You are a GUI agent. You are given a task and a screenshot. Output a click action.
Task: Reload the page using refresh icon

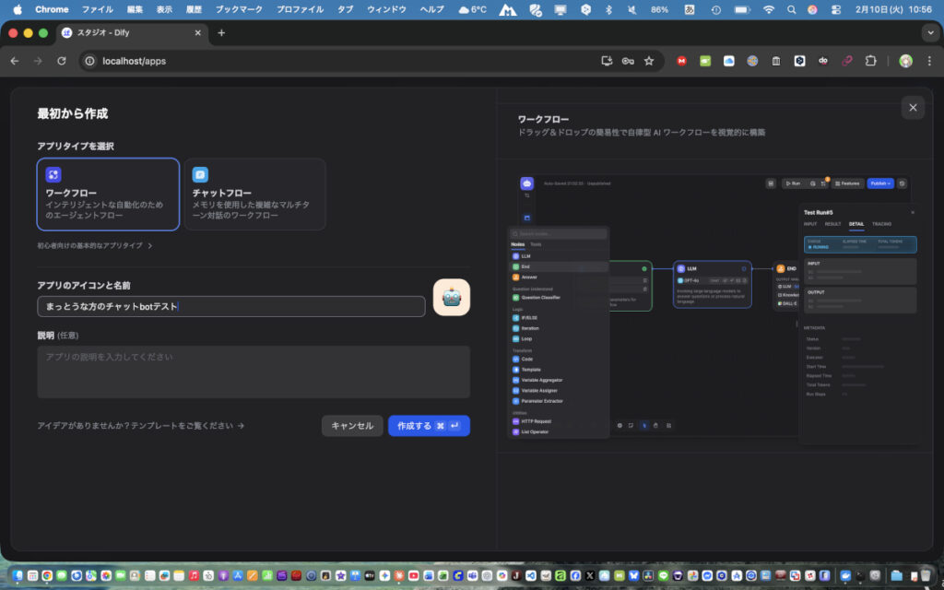(x=62, y=61)
